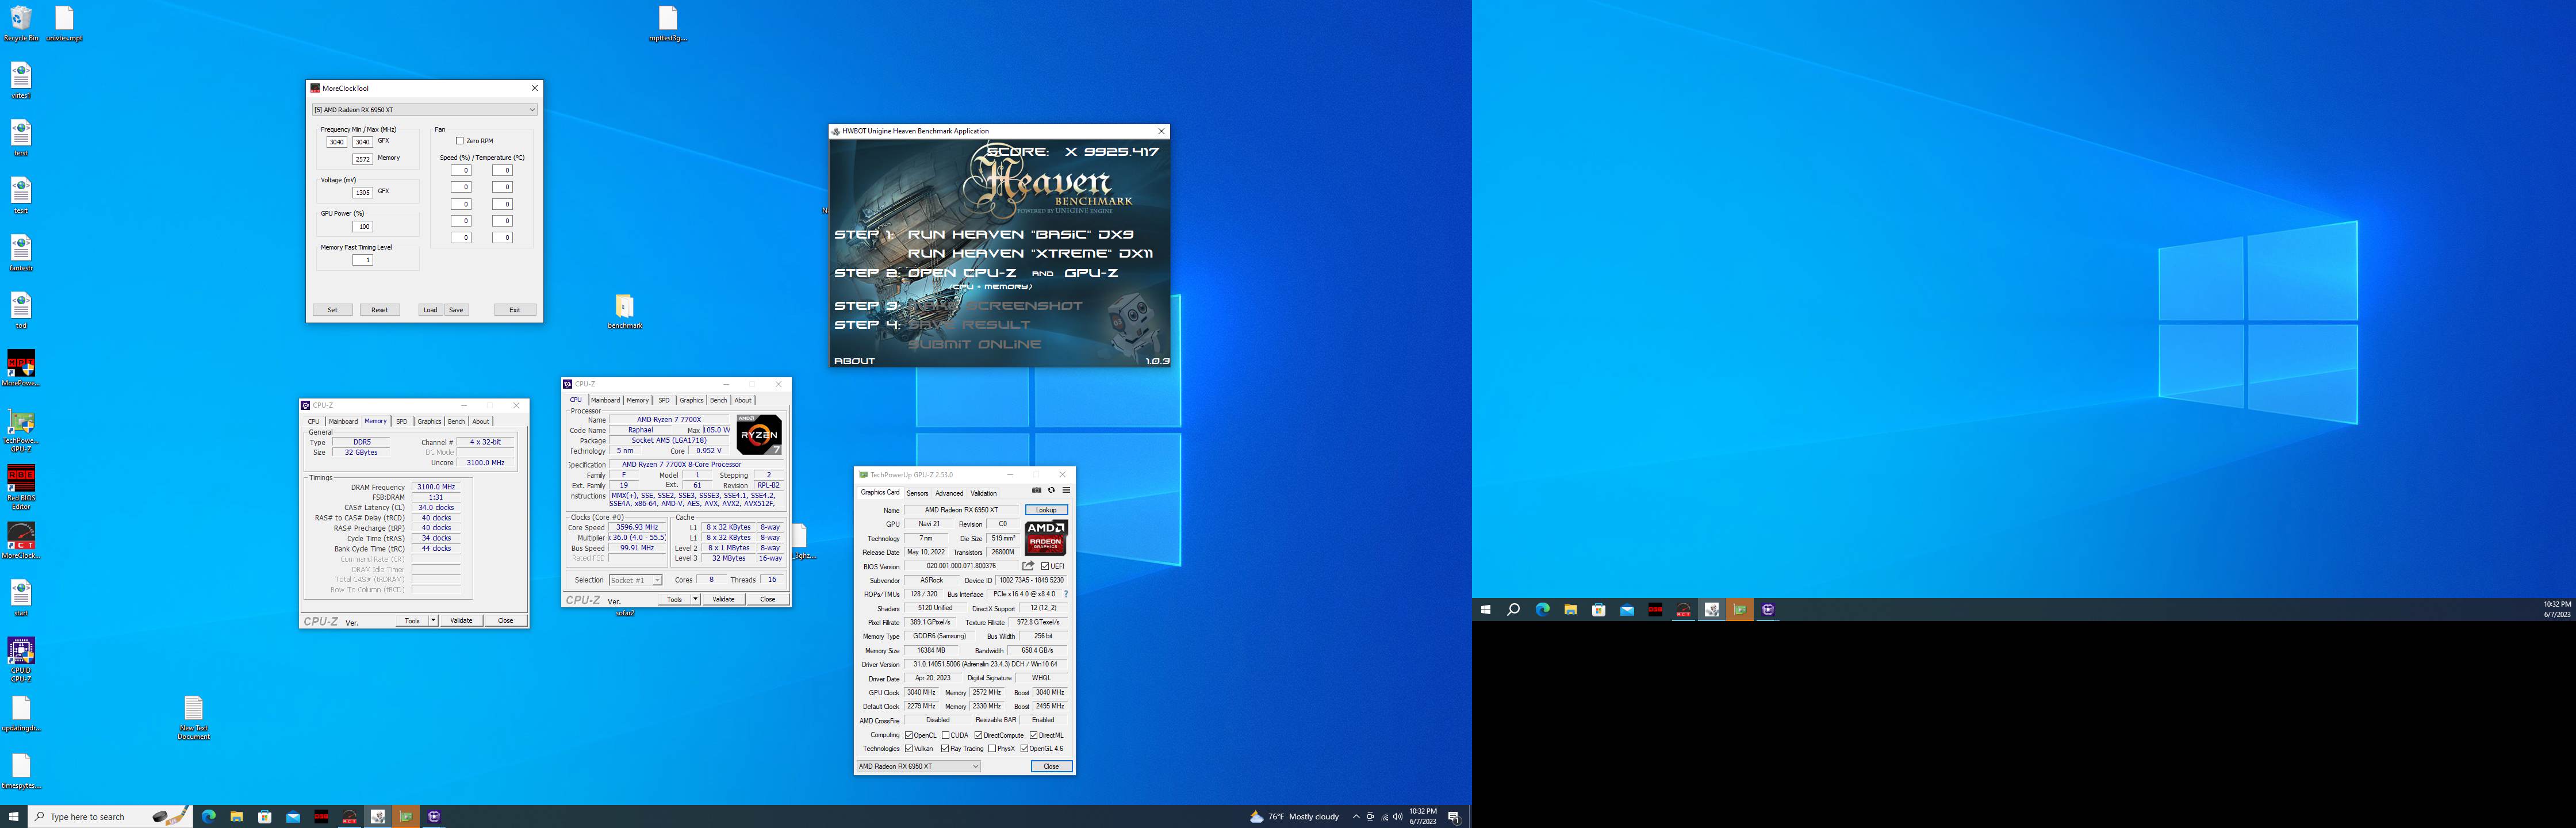Open Microsoft Store from the left taskbar

(x=265, y=816)
